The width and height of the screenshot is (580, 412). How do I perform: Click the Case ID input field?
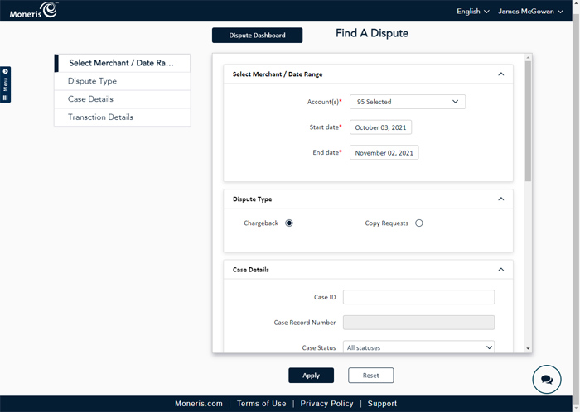pyautogui.click(x=418, y=297)
